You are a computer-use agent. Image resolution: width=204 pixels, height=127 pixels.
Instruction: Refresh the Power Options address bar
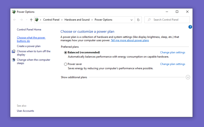138,20
